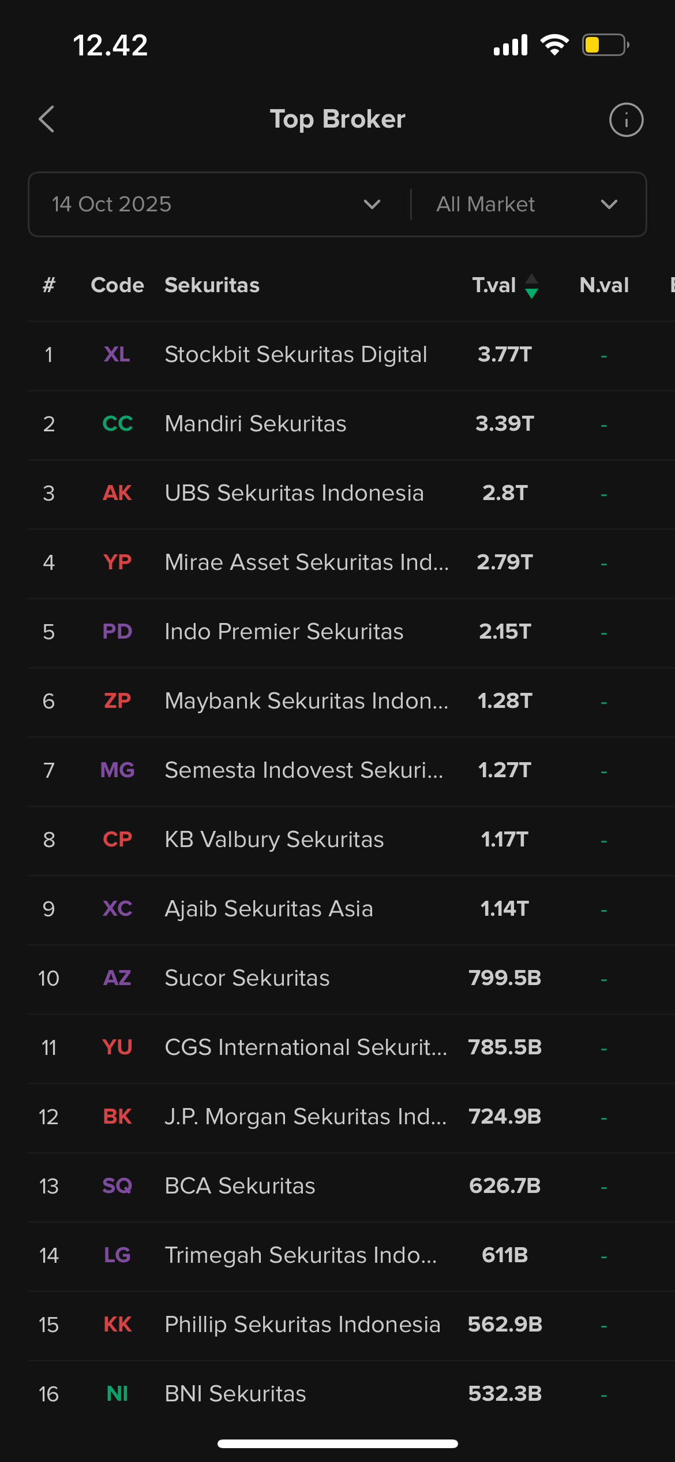
Task: Select BCA Sekuritas row
Action: 240,1186
